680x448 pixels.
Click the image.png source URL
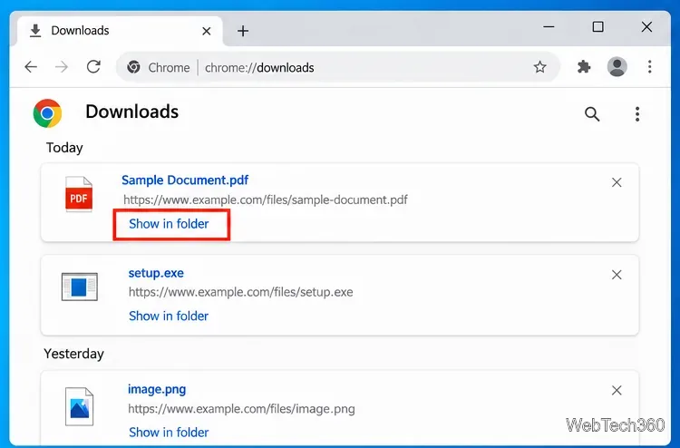pyautogui.click(x=241, y=409)
